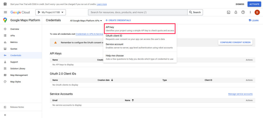Image resolution: width=263 pixels, height=118 pixels.
Task: Expand All Google Maps Platform APIs filter
Action: coord(86,21)
